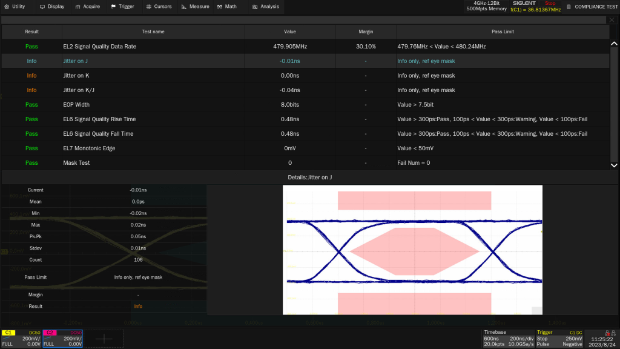Open the C1 channel settings box
This screenshot has height=349, width=620.
(x=21, y=339)
